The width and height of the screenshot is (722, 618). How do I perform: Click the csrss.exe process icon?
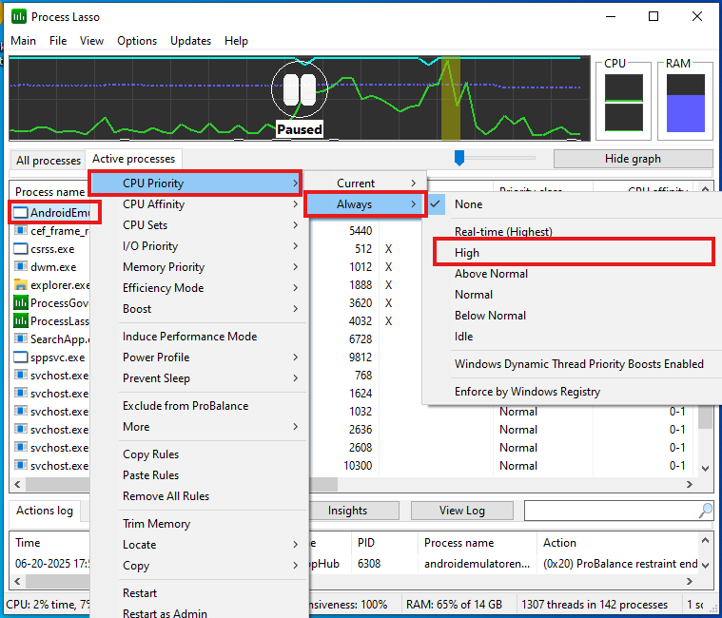click(20, 249)
